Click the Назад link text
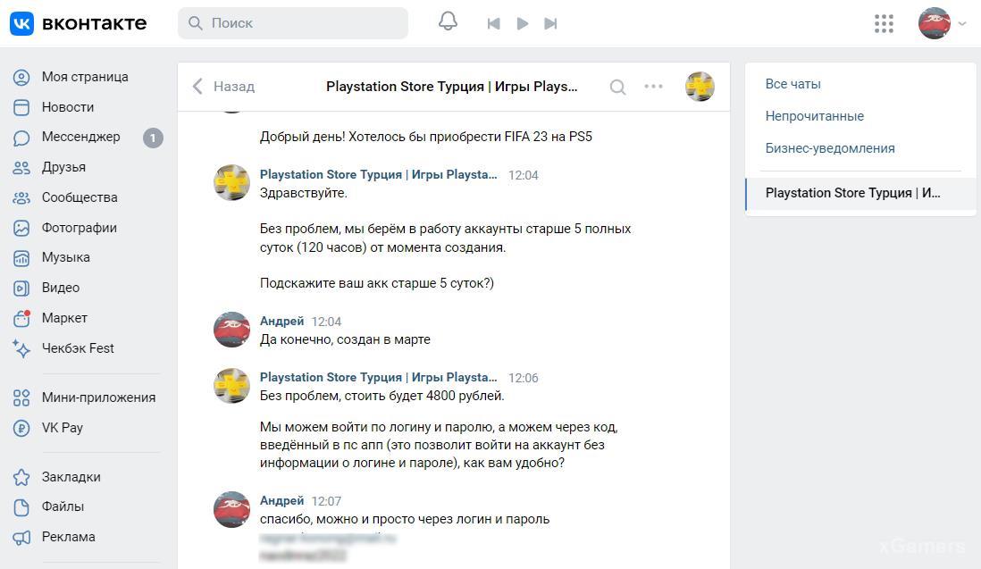Screen dimensions: 981x569 click(234, 87)
